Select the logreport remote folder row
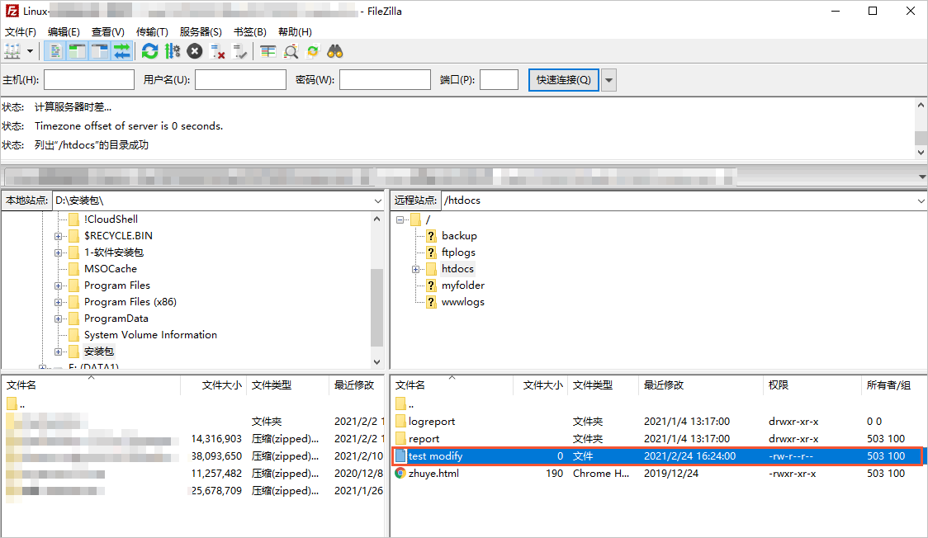This screenshot has height=538, width=928. (657, 422)
